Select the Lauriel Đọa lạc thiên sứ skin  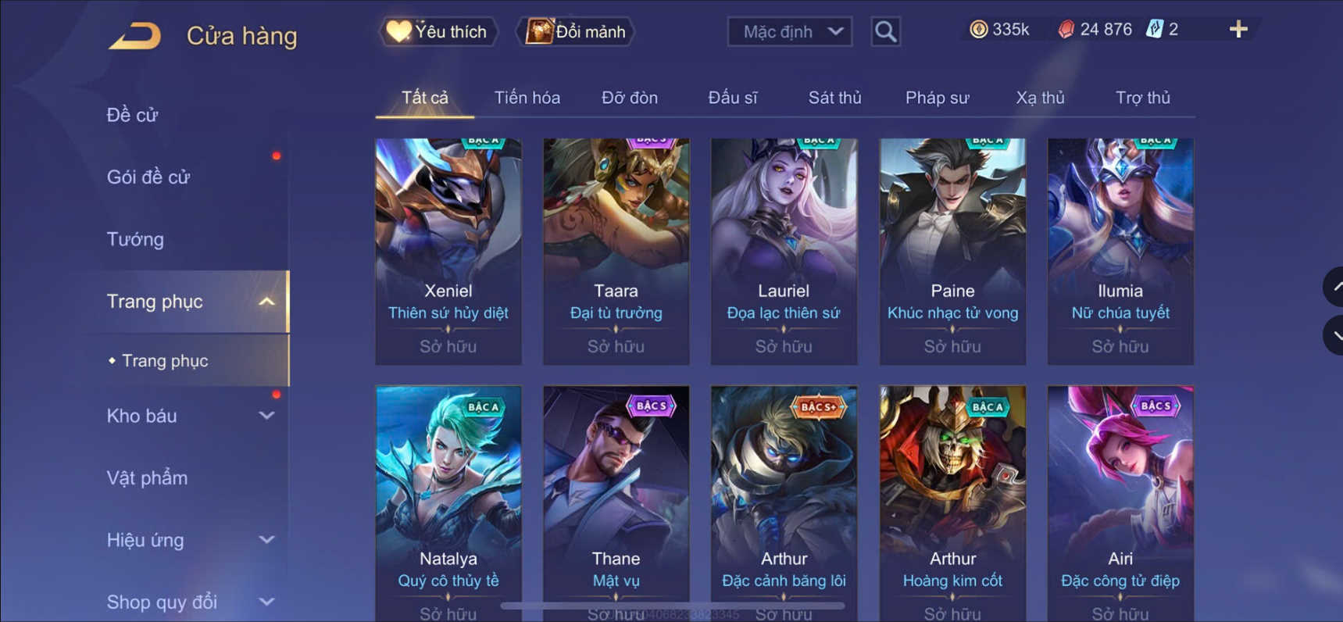point(784,252)
